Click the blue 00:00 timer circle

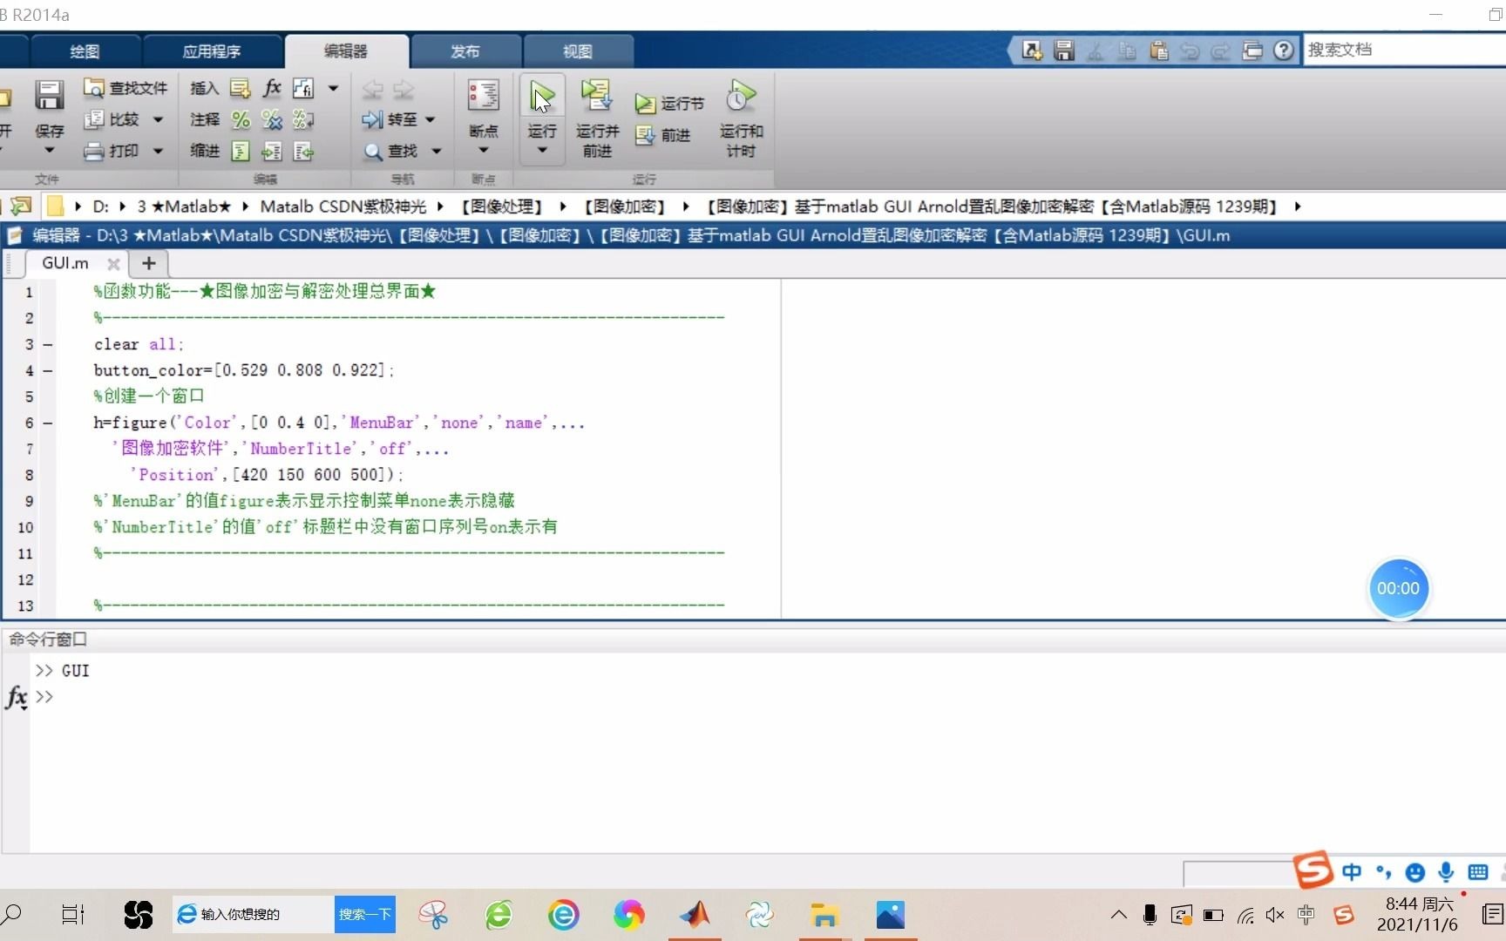1398,588
